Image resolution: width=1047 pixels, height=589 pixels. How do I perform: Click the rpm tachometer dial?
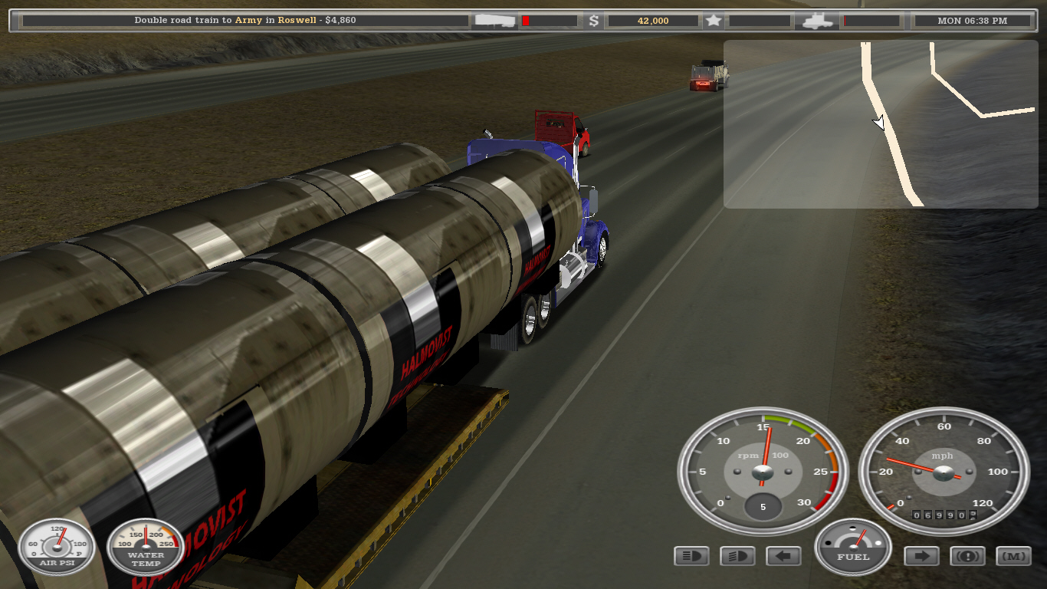point(763,471)
